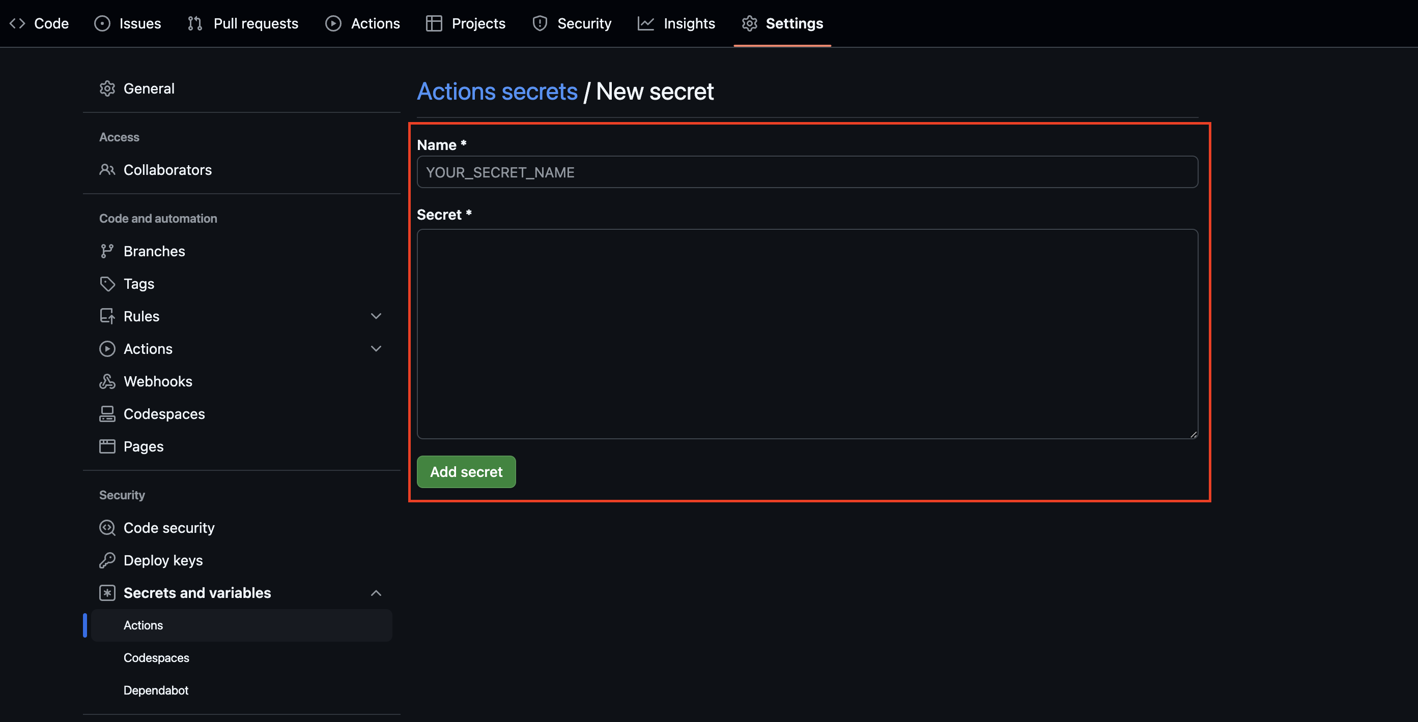The image size is (1418, 722).
Task: Switch to the Insights tab
Action: [676, 24]
